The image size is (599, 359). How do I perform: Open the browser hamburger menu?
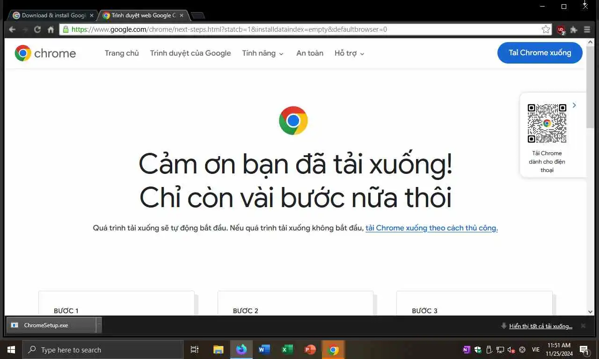(587, 29)
